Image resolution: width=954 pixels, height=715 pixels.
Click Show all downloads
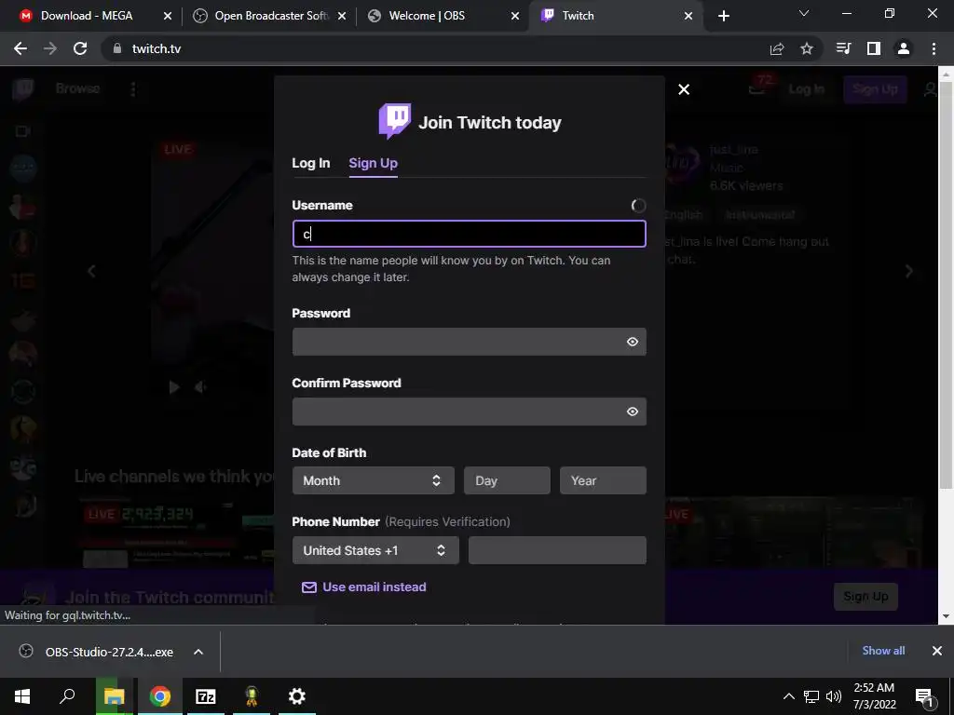click(883, 651)
